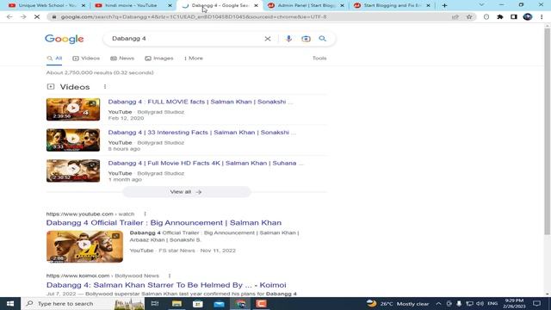551x310 pixels.
Task: Open the search Tools options
Action: tap(319, 59)
